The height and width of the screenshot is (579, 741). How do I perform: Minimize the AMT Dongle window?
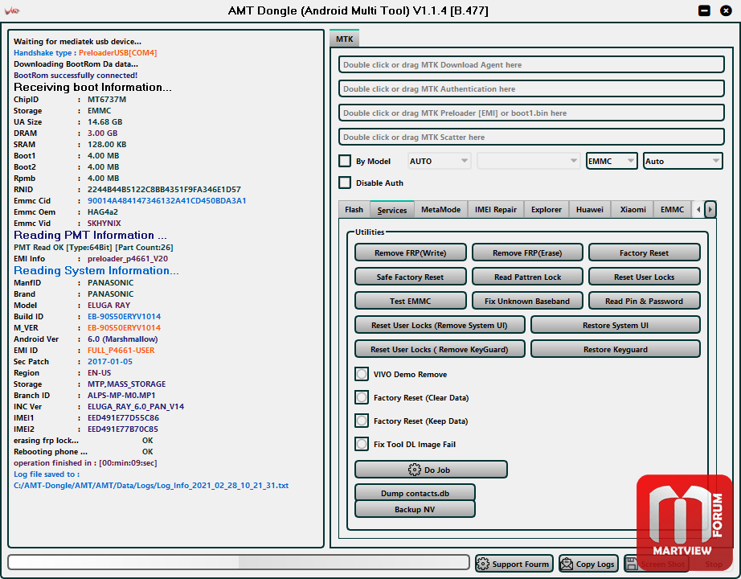click(704, 10)
